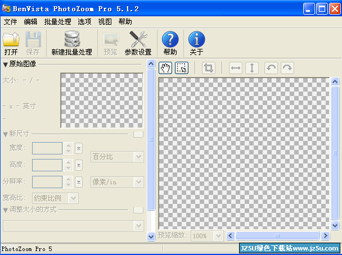Flip image vertically icon
342x255 pixels.
point(252,68)
